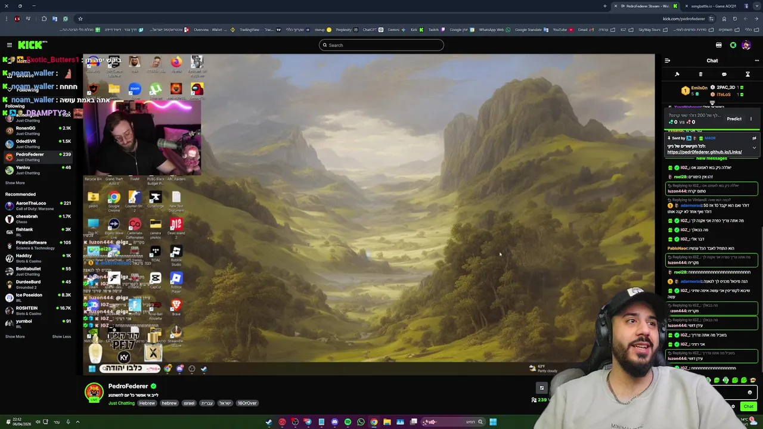Open AaronTheLoco recommended channel
Viewport: 763px width, 429px height.
coord(37,206)
